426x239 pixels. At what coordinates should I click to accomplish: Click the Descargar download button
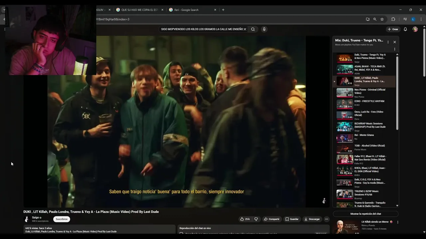(312, 219)
